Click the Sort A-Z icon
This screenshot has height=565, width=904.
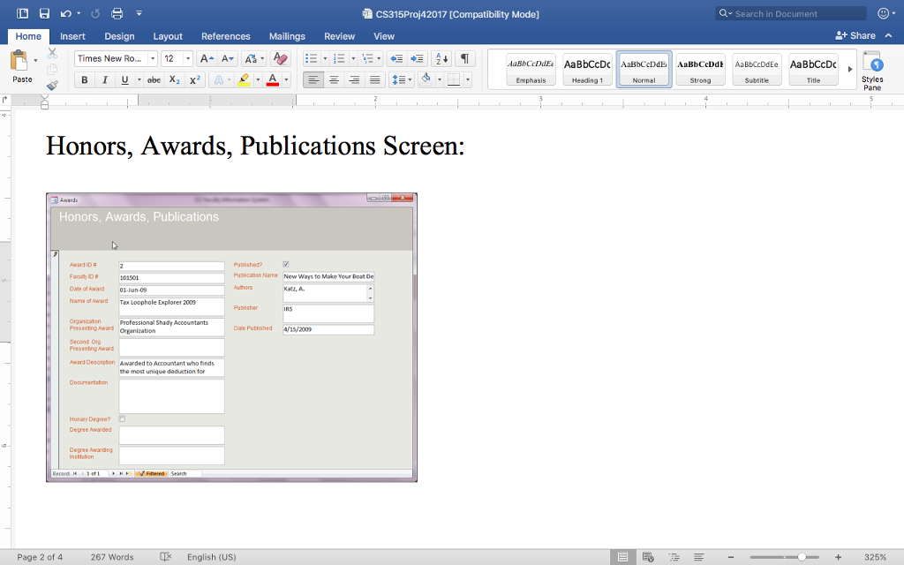point(441,58)
